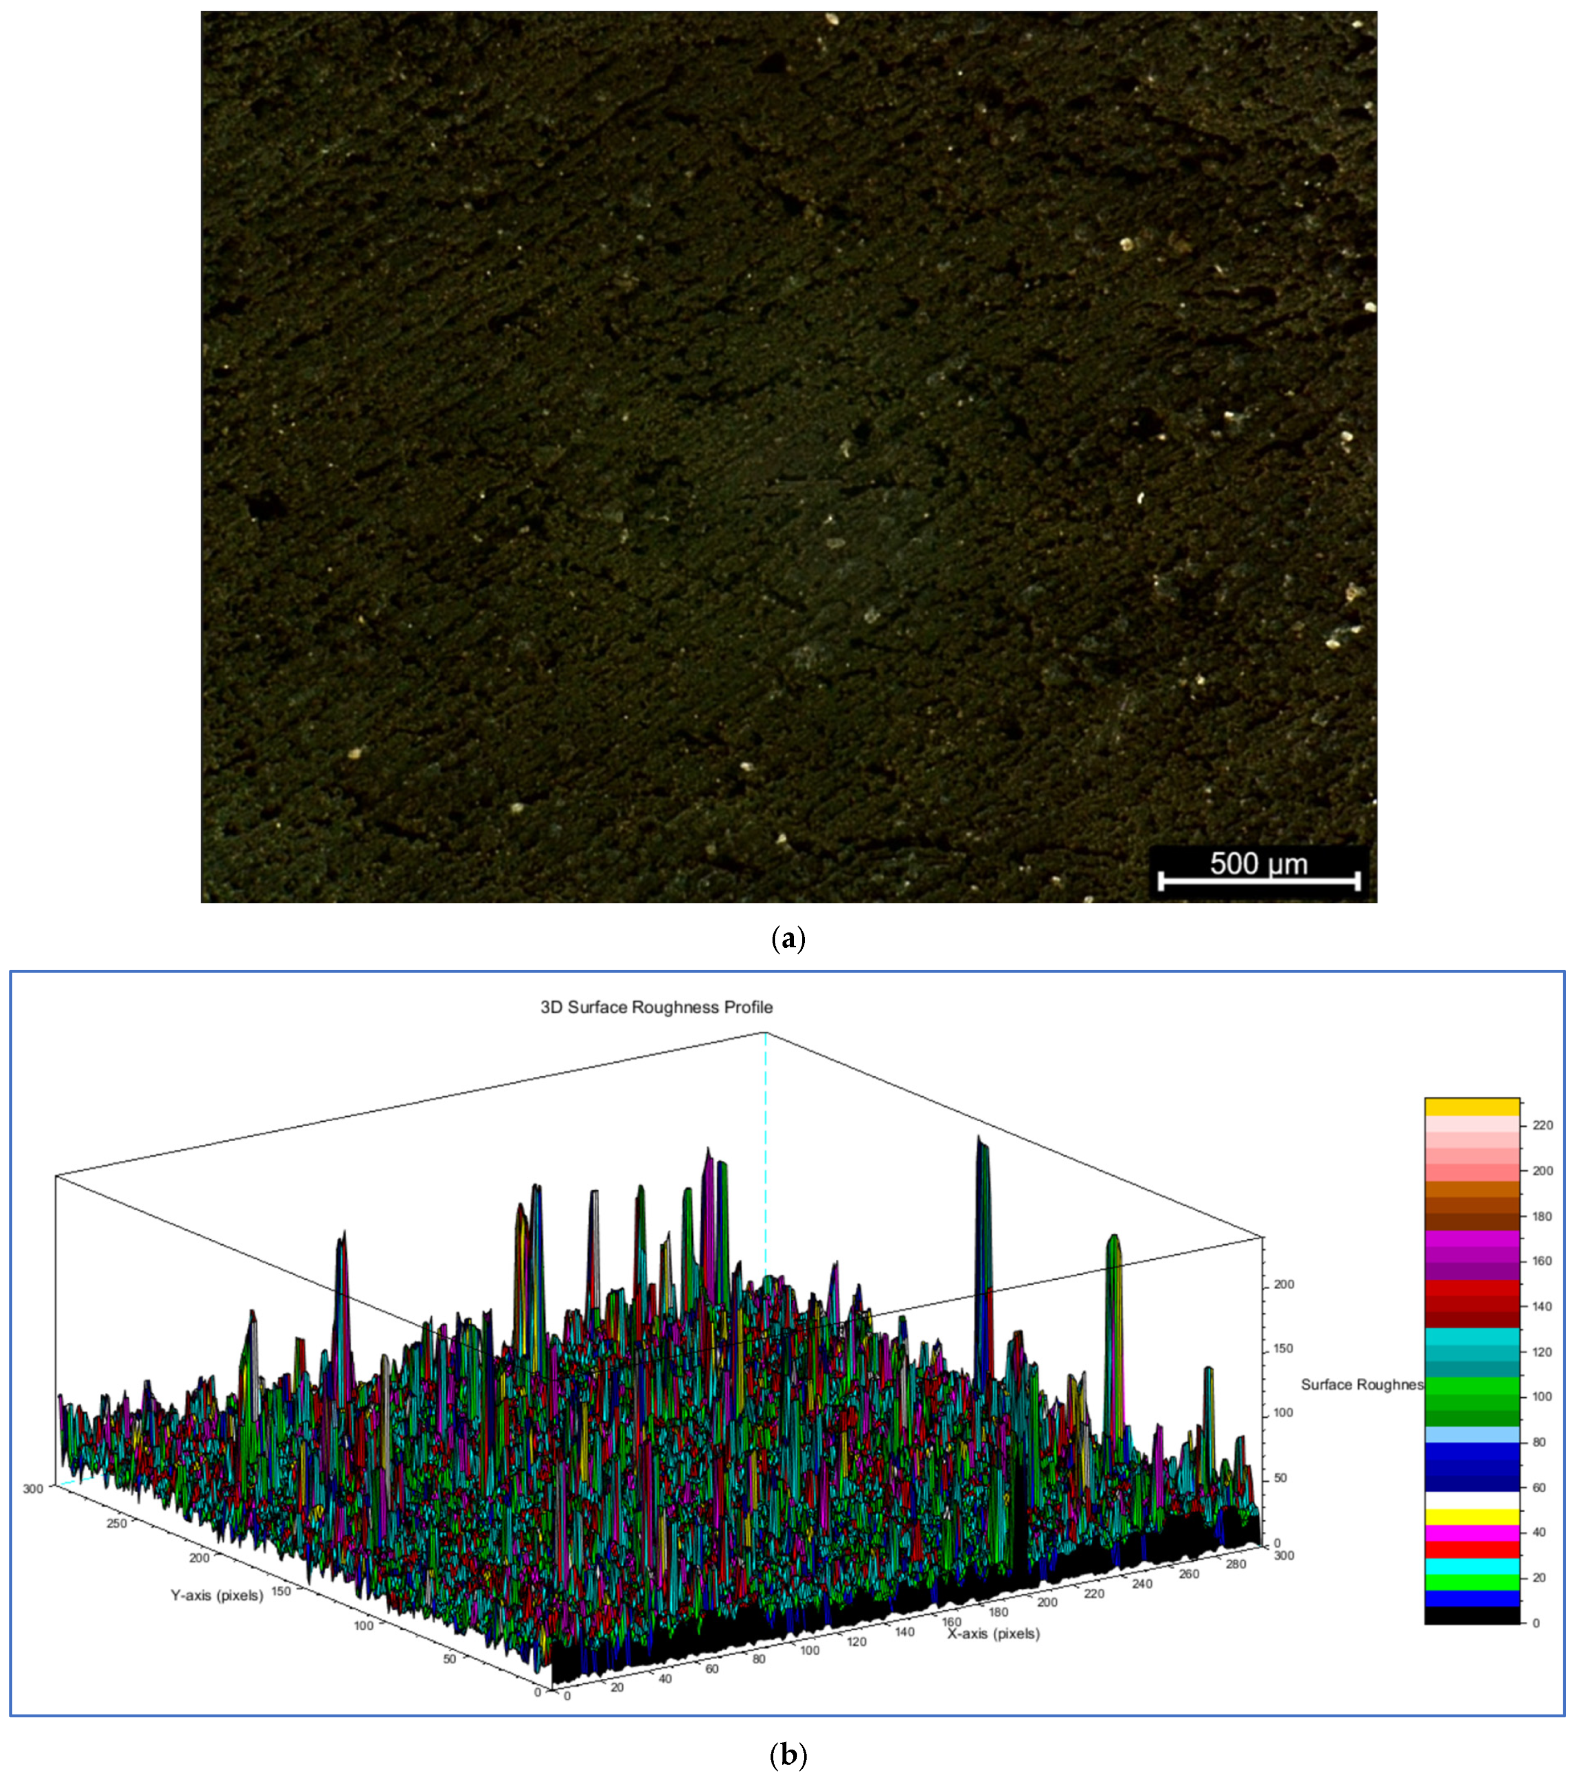Click the "3D Surface Roughness Profile" title

(x=656, y=1007)
